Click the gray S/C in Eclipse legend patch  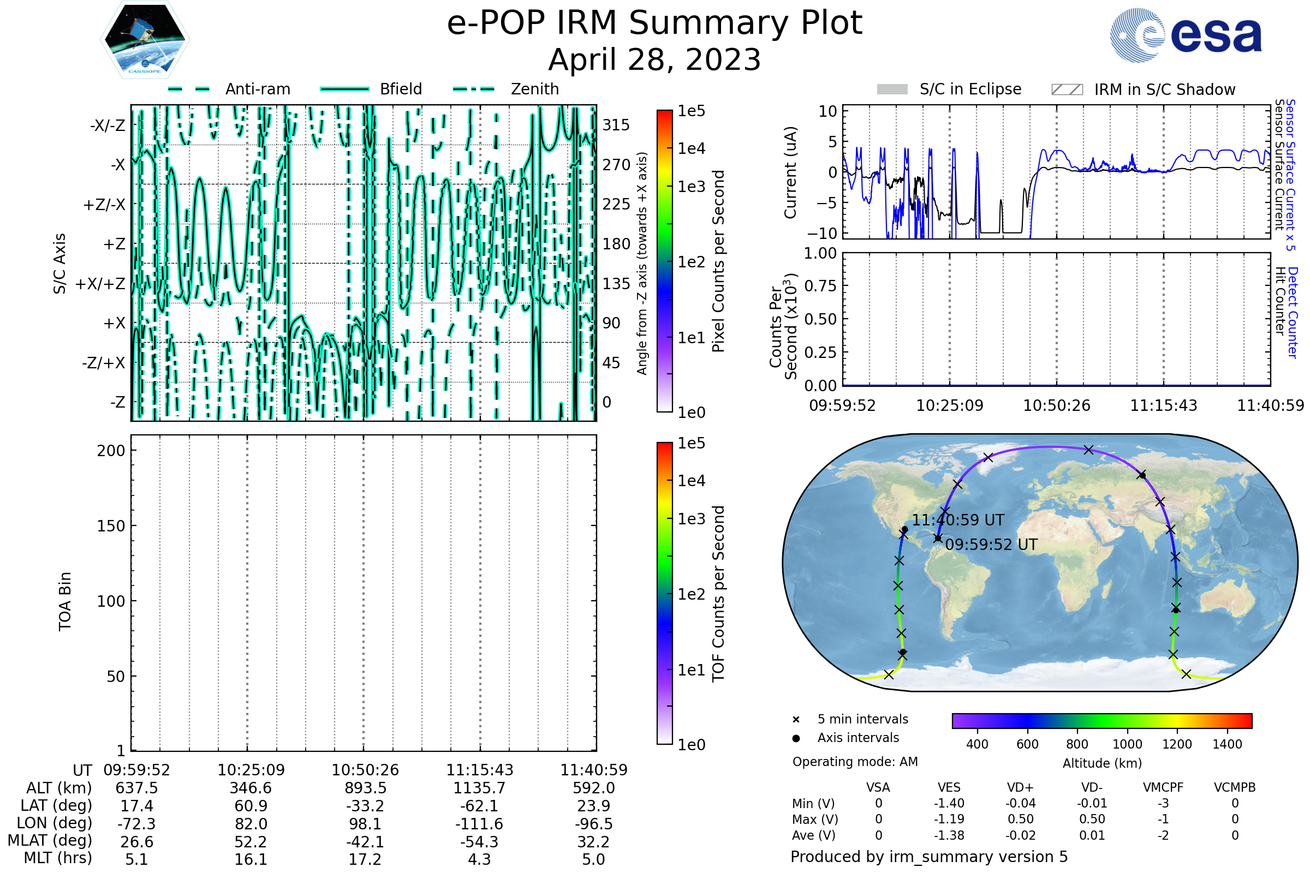[x=892, y=89]
